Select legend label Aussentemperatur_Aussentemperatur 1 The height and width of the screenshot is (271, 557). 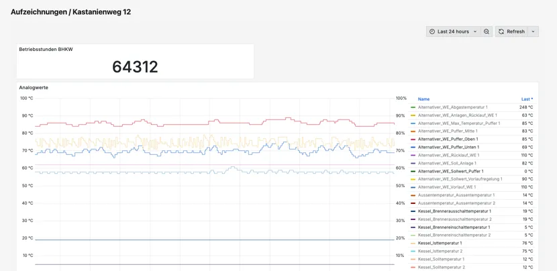click(x=456, y=195)
